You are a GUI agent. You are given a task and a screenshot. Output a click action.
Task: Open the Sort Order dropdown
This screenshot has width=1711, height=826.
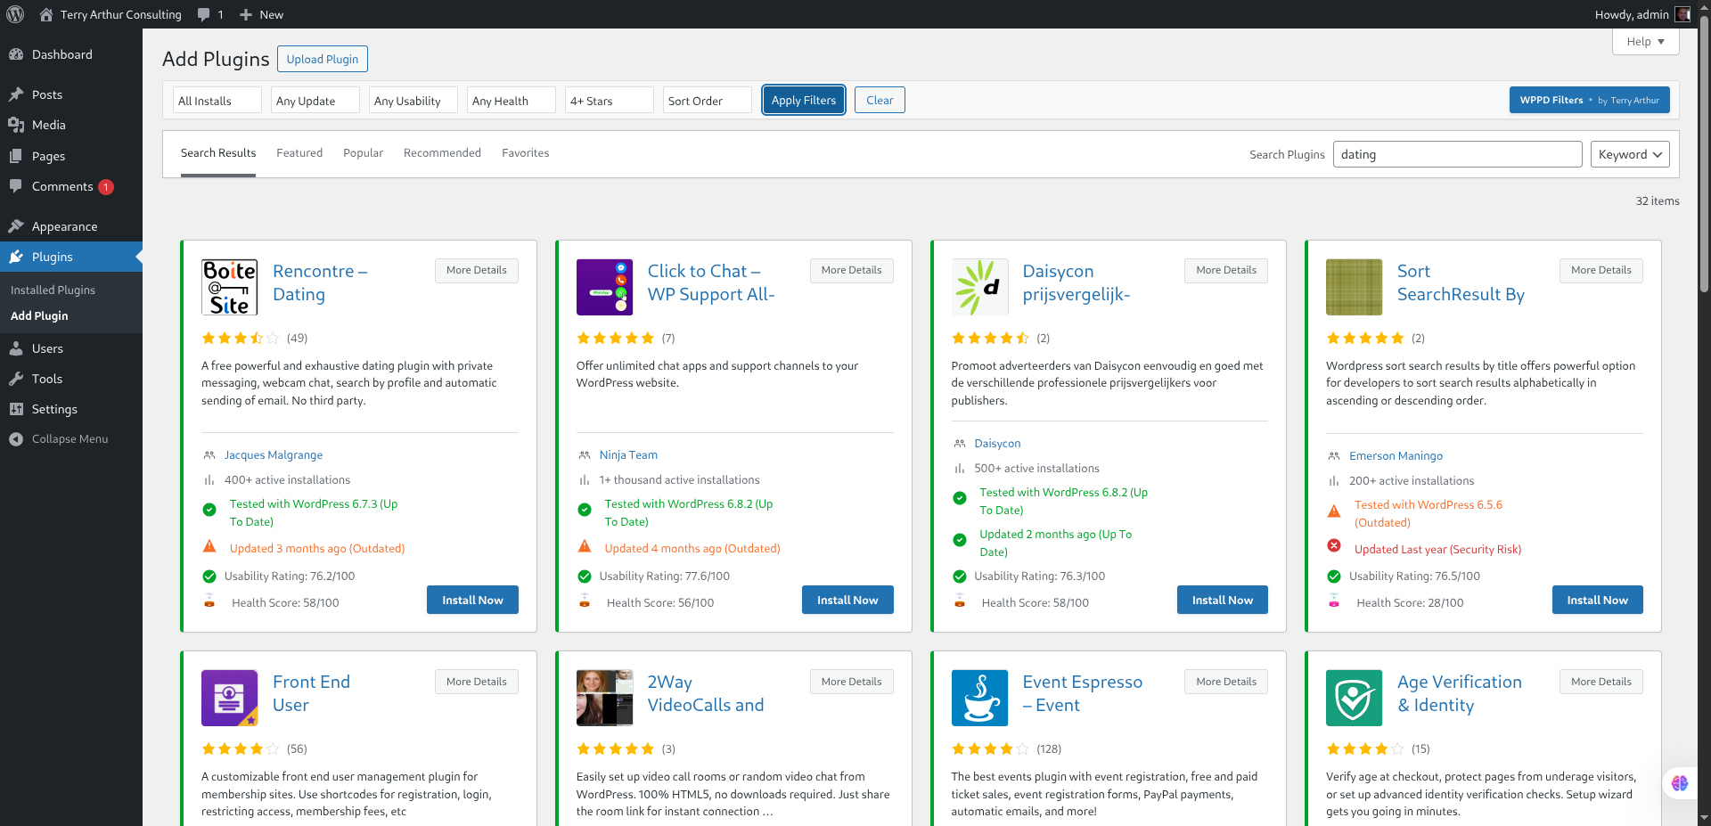point(708,101)
